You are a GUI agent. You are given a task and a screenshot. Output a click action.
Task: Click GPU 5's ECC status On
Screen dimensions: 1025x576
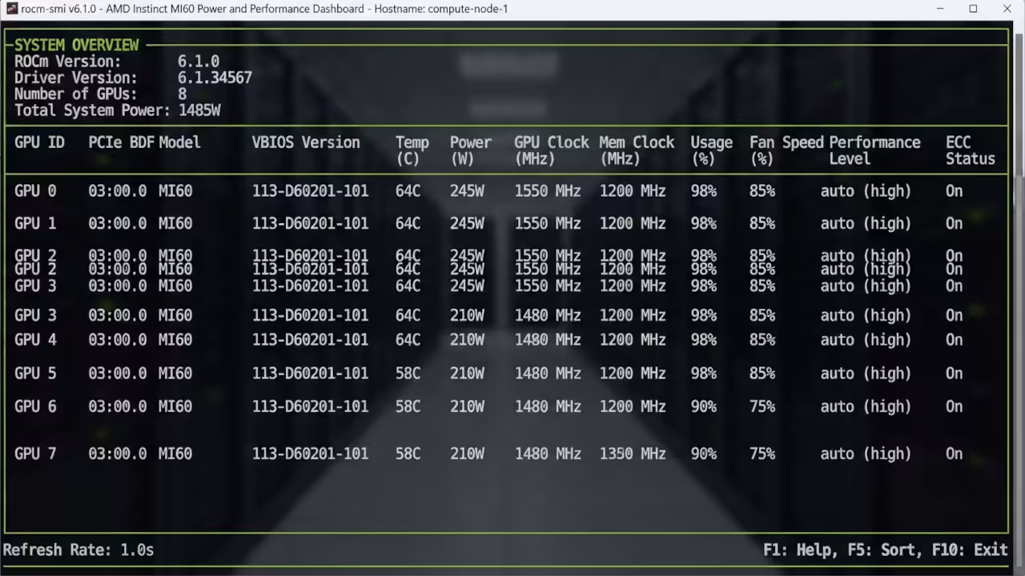tap(954, 374)
